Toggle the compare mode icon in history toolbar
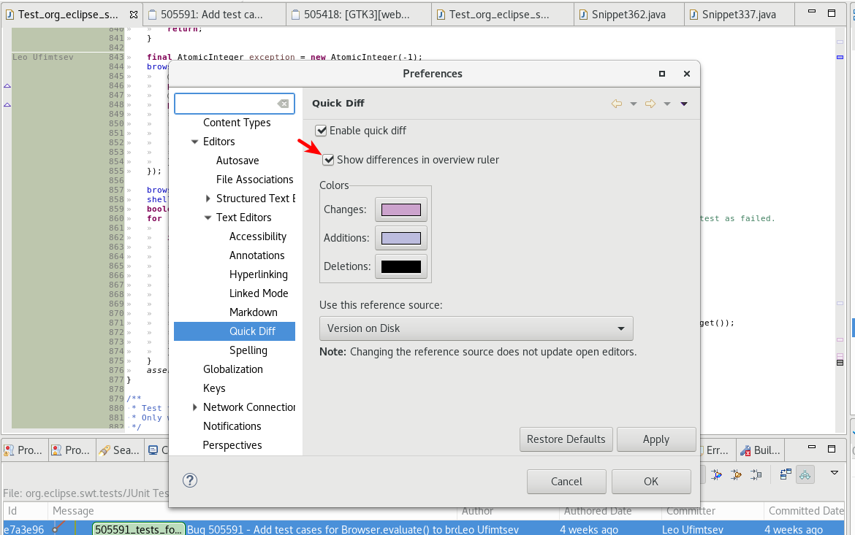This screenshot has height=535, width=855. (786, 474)
